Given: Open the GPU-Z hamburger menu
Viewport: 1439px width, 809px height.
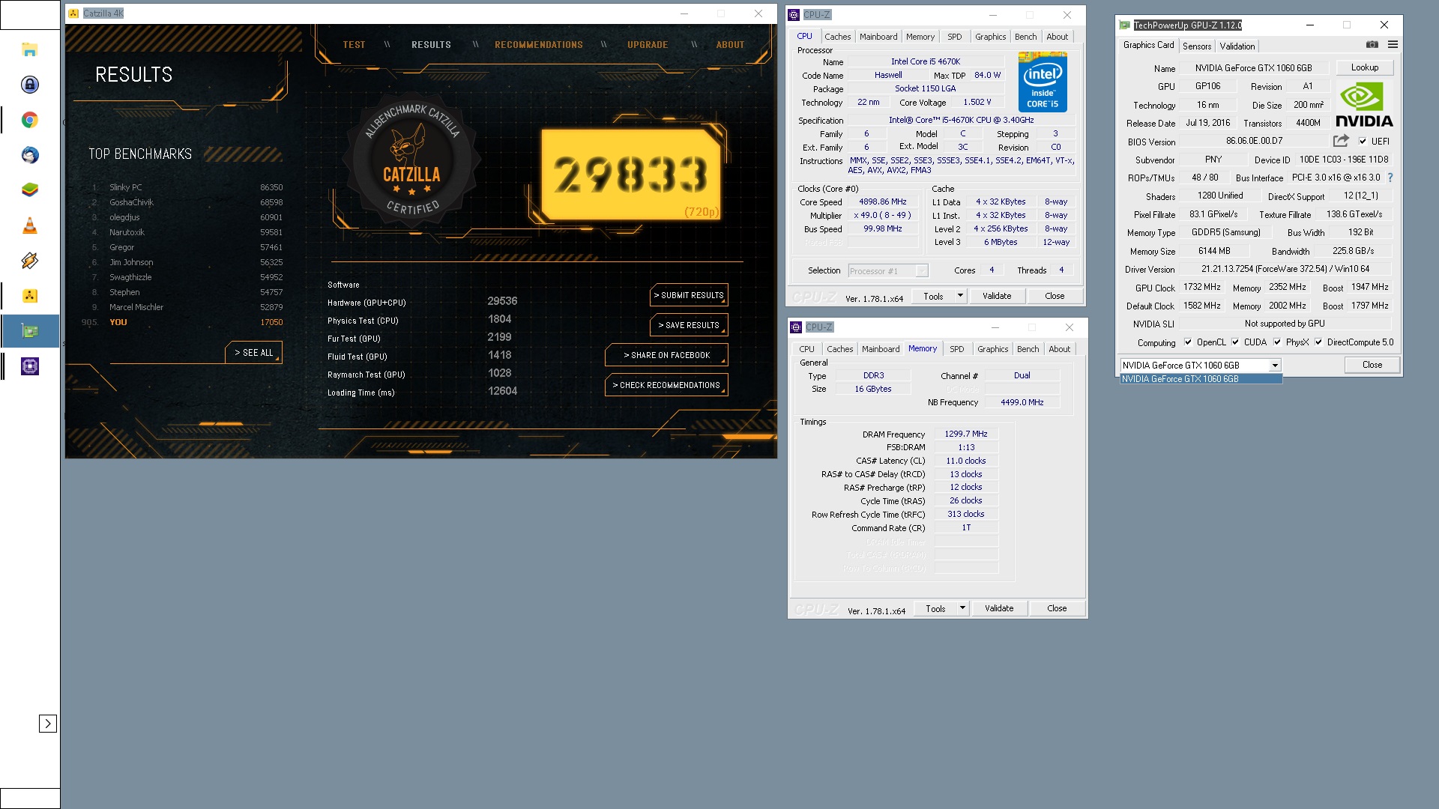Looking at the screenshot, I should (1393, 45).
